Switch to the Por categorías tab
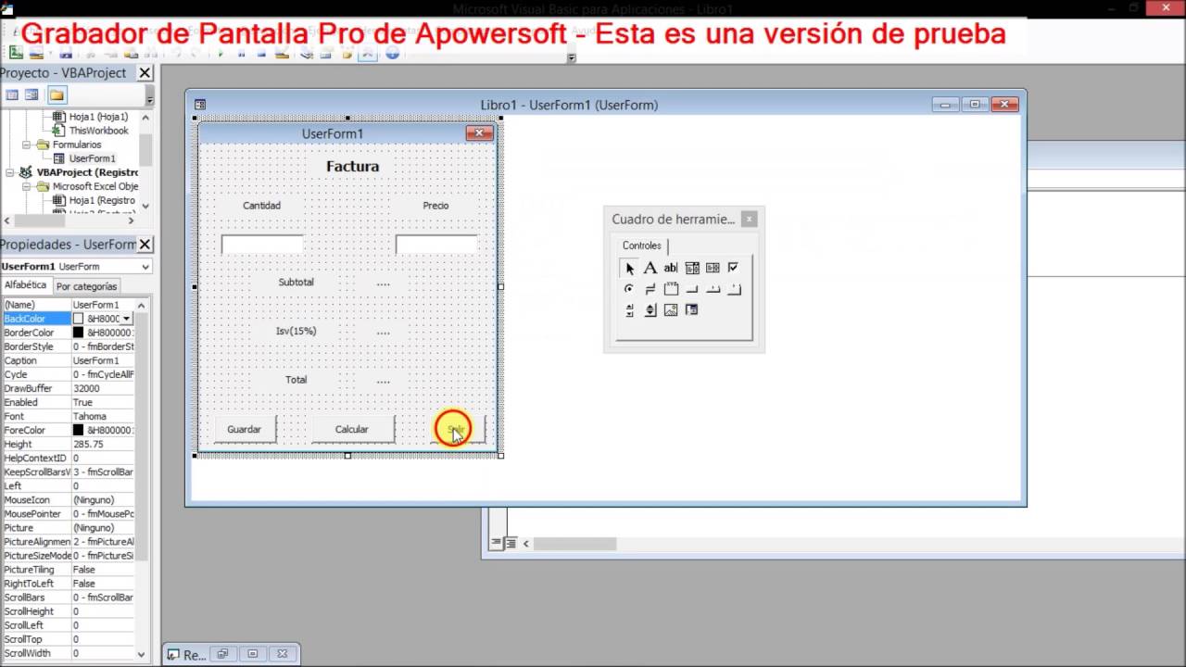The image size is (1186, 667). pos(86,286)
